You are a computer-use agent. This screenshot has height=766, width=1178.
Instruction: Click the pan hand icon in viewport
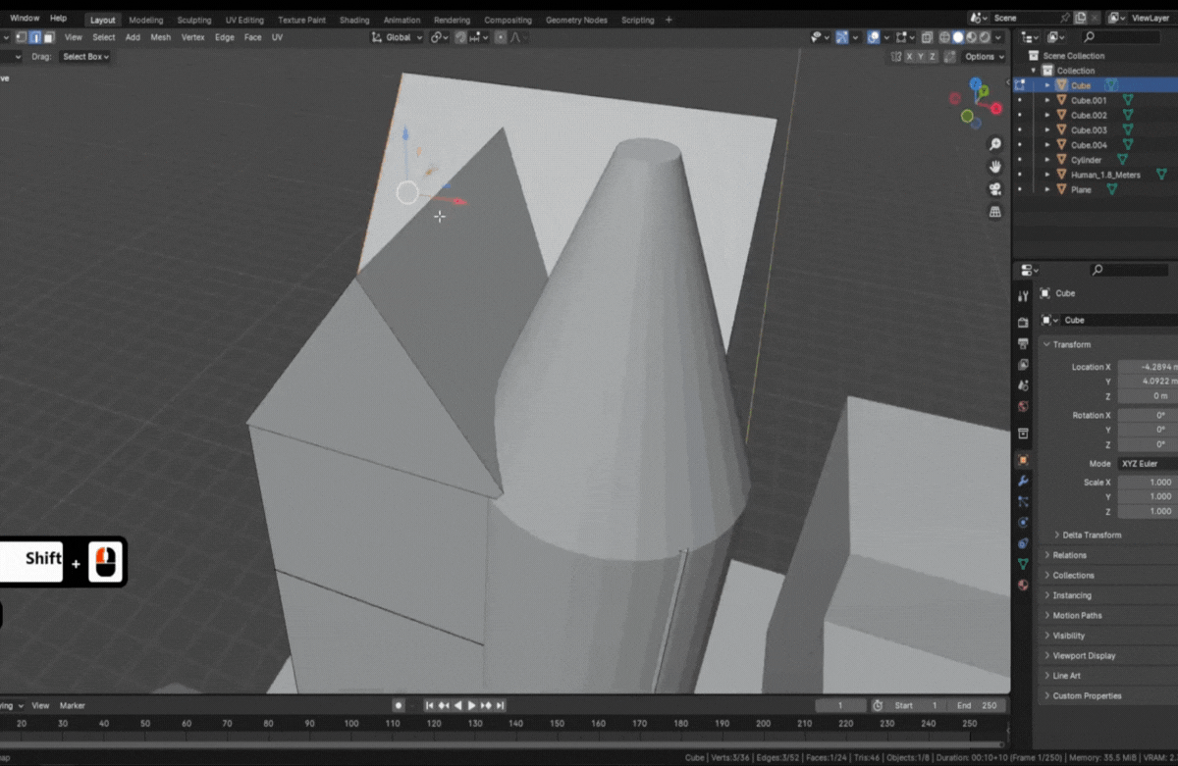995,167
